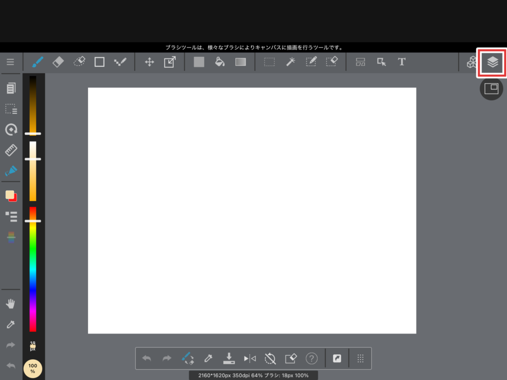Screen dimensions: 507x380
Task: Toggle brush and eraser switch in bottom bar
Action: coord(188,358)
